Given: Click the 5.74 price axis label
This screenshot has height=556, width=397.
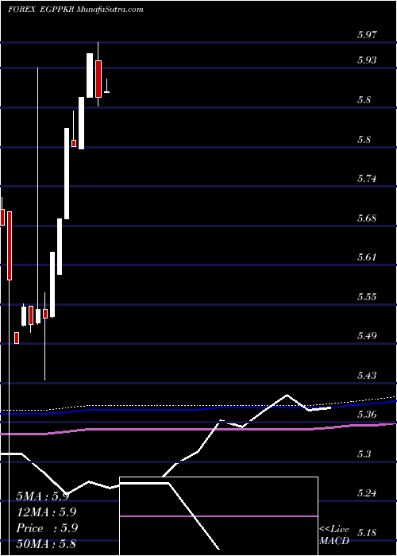Looking at the screenshot, I should (368, 179).
